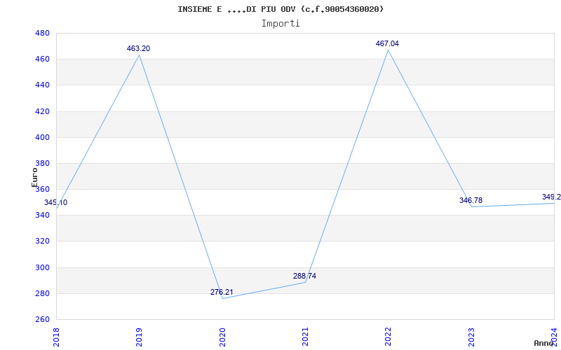Click the 346.78 data label for 2023
This screenshot has height=350, width=561.
[471, 200]
